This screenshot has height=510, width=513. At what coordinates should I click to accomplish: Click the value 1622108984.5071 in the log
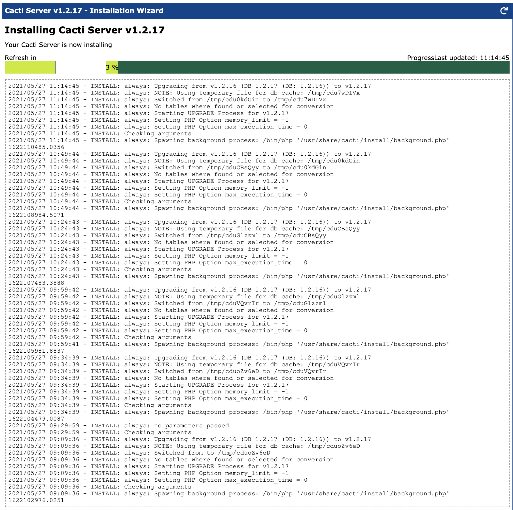(x=36, y=215)
